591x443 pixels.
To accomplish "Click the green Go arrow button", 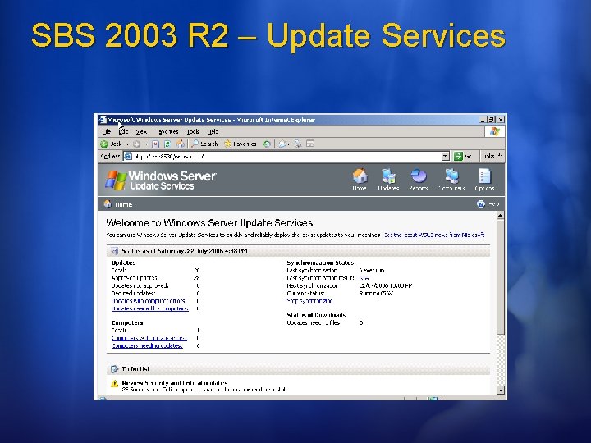I will click(458, 156).
